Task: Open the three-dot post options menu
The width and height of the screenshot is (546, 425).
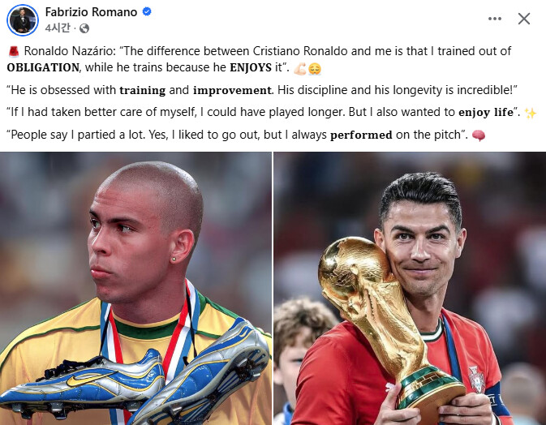Action: click(x=494, y=19)
